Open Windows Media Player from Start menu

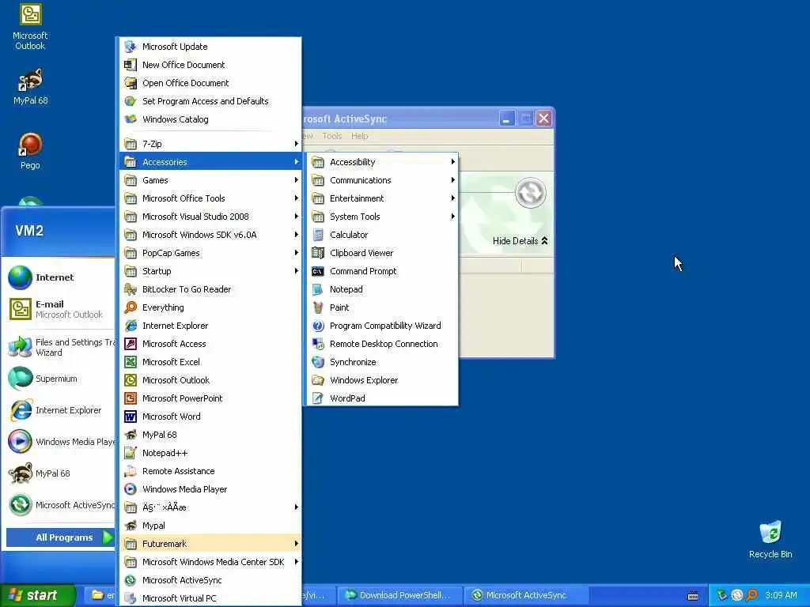coord(59,442)
